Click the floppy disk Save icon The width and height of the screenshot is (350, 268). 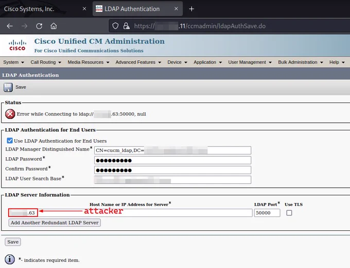click(8, 87)
